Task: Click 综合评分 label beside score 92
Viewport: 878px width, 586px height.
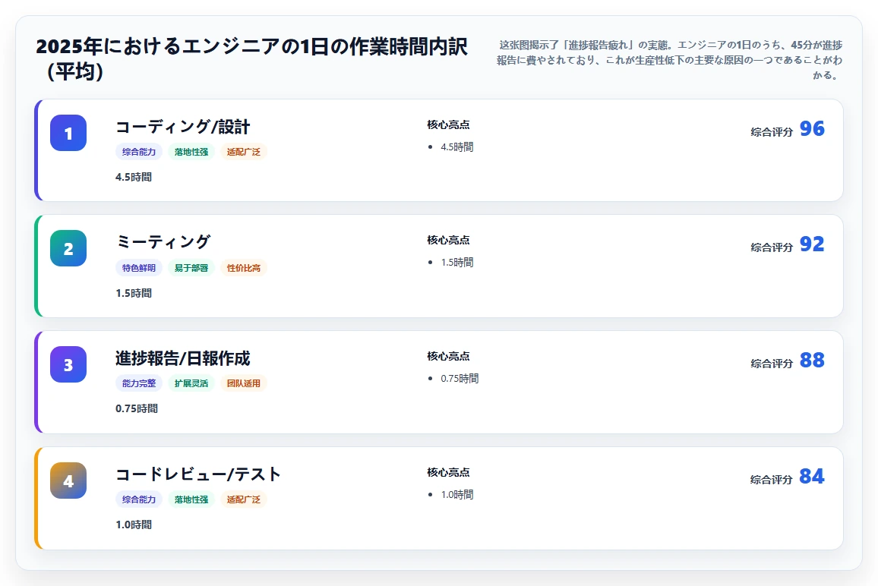Action: (x=772, y=247)
